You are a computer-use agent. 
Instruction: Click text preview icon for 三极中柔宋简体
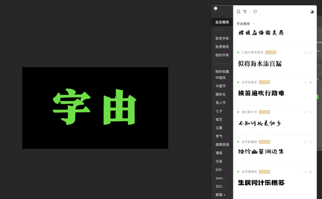(x=305, y=53)
